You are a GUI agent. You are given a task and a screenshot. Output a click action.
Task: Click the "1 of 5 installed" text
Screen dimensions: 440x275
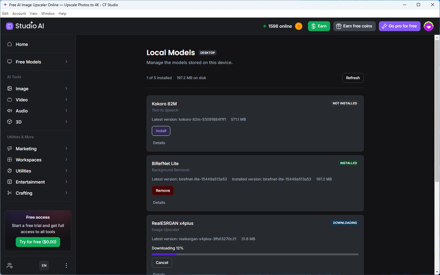click(x=159, y=78)
